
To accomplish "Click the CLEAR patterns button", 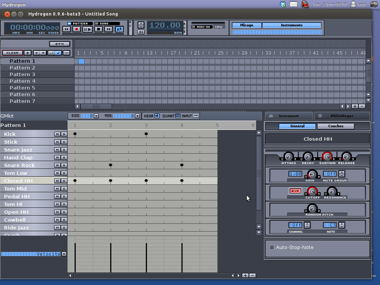I will [x=12, y=53].
